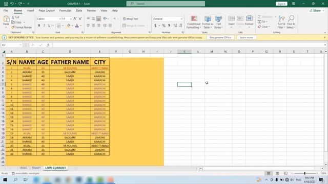Click the Paste clipboard icon
Image resolution: width=328 pixels, height=184 pixels.
6,19
